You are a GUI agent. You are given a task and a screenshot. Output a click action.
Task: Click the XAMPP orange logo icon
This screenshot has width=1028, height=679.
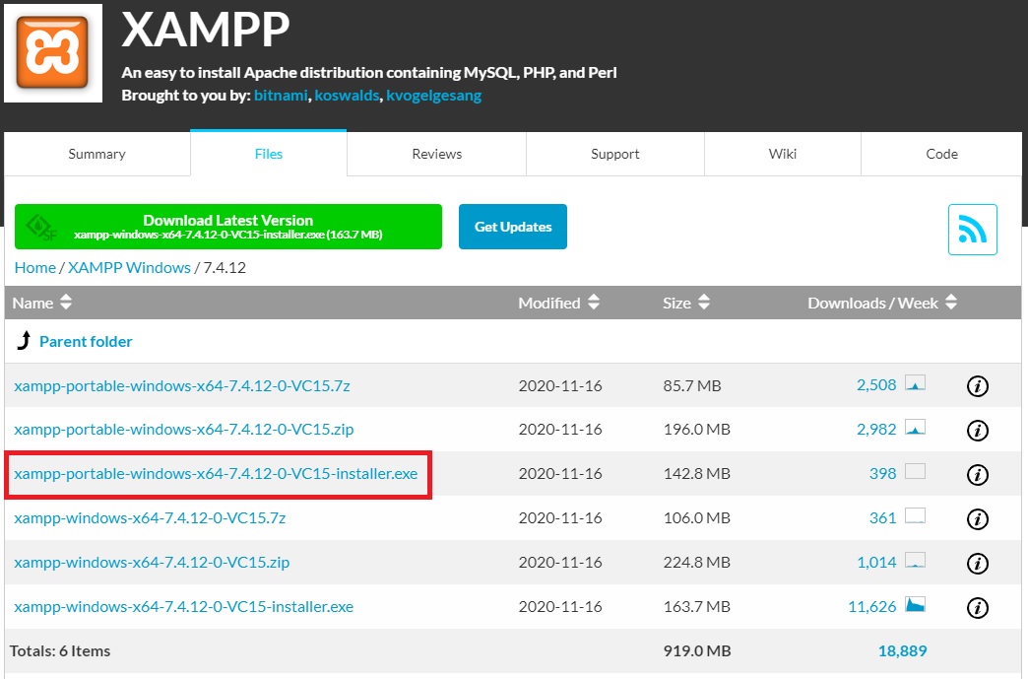[53, 53]
